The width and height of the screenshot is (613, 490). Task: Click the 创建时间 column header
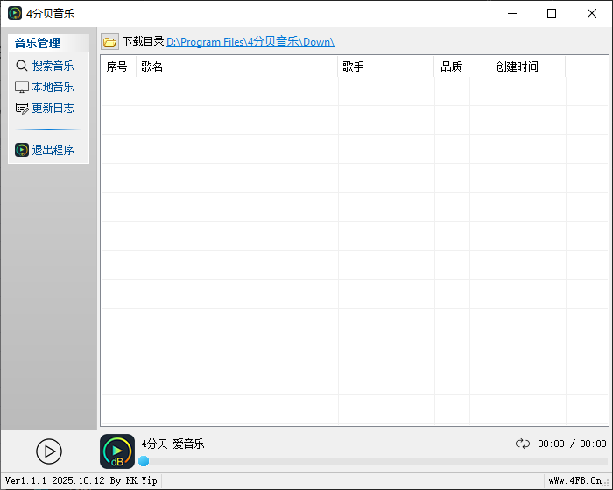pyautogui.click(x=517, y=67)
